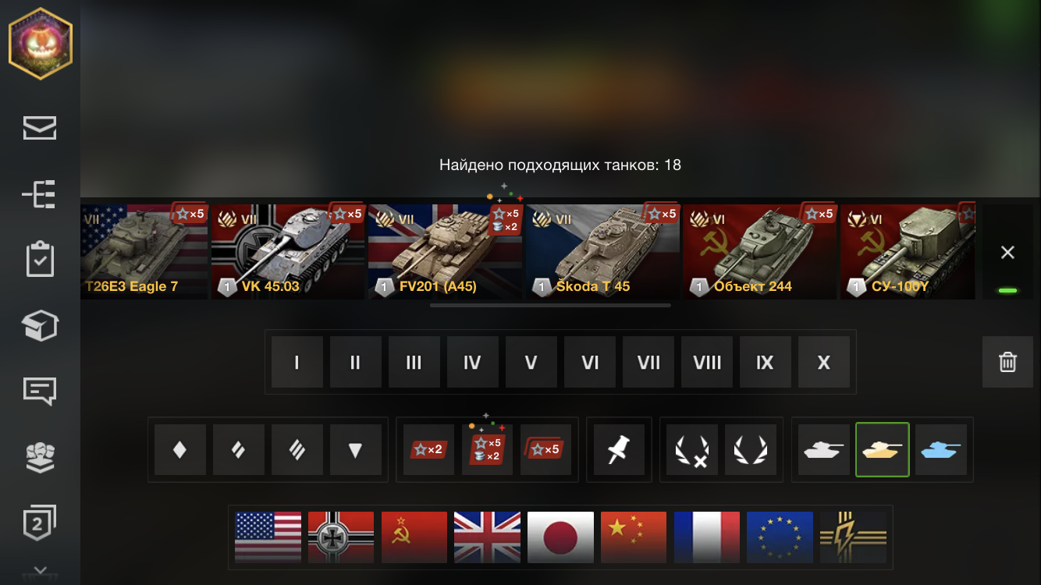The height and width of the screenshot is (585, 1041).
Task: Click the tank carousel scrollbar
Action: (x=550, y=306)
